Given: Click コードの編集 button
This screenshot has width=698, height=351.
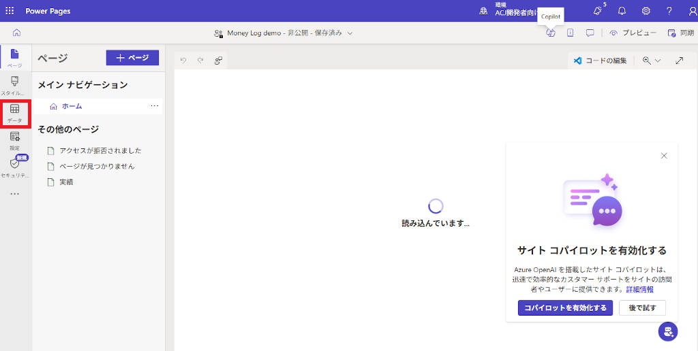Looking at the screenshot, I should 600,61.
